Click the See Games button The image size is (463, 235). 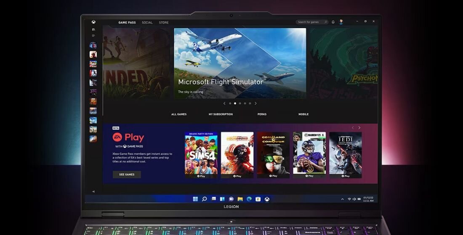[x=127, y=174]
